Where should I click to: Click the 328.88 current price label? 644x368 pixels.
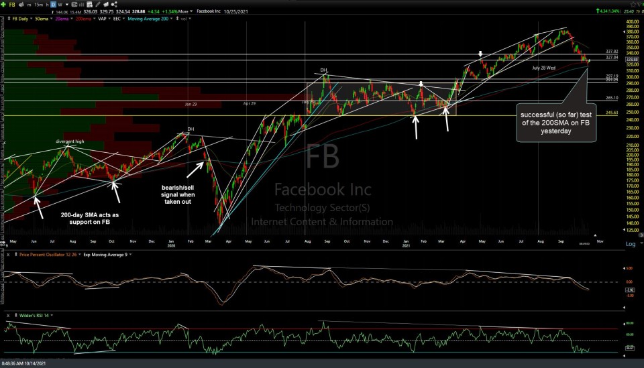point(632,60)
